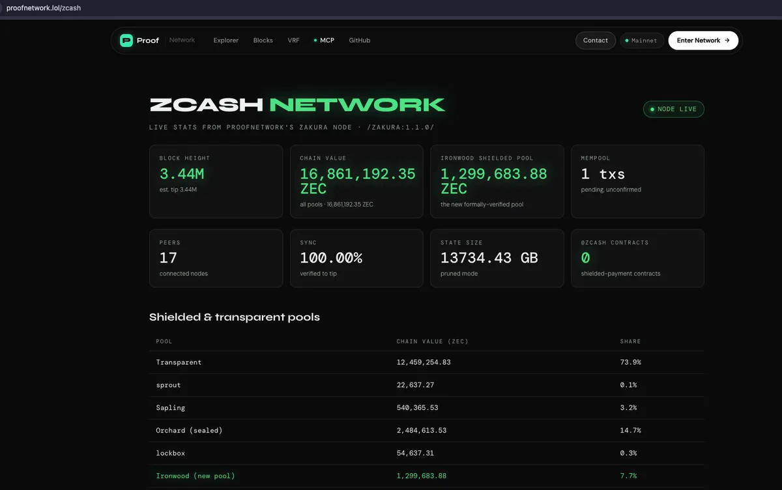Click the CHAIN VALUE (ZEC) column header
Screen dimensions: 782x490
point(433,341)
